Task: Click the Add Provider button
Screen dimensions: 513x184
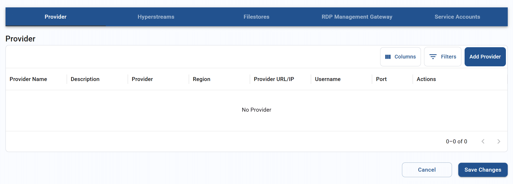Action: point(485,57)
